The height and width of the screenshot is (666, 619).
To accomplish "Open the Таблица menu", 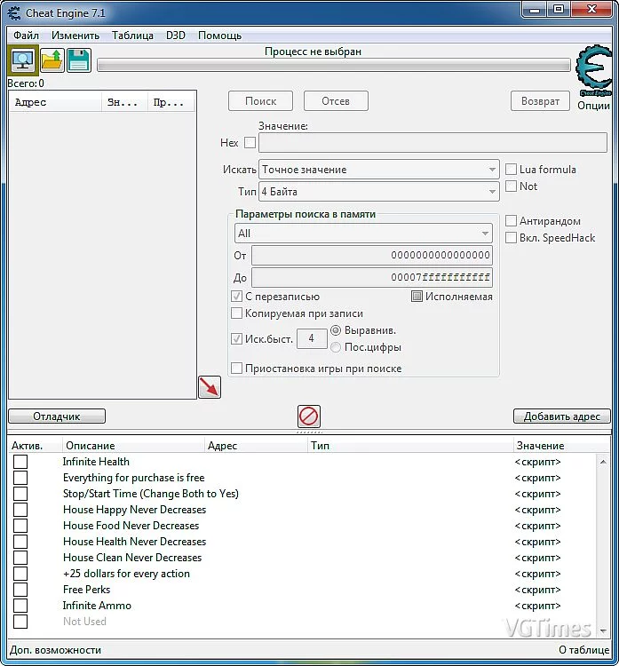I will [132, 36].
